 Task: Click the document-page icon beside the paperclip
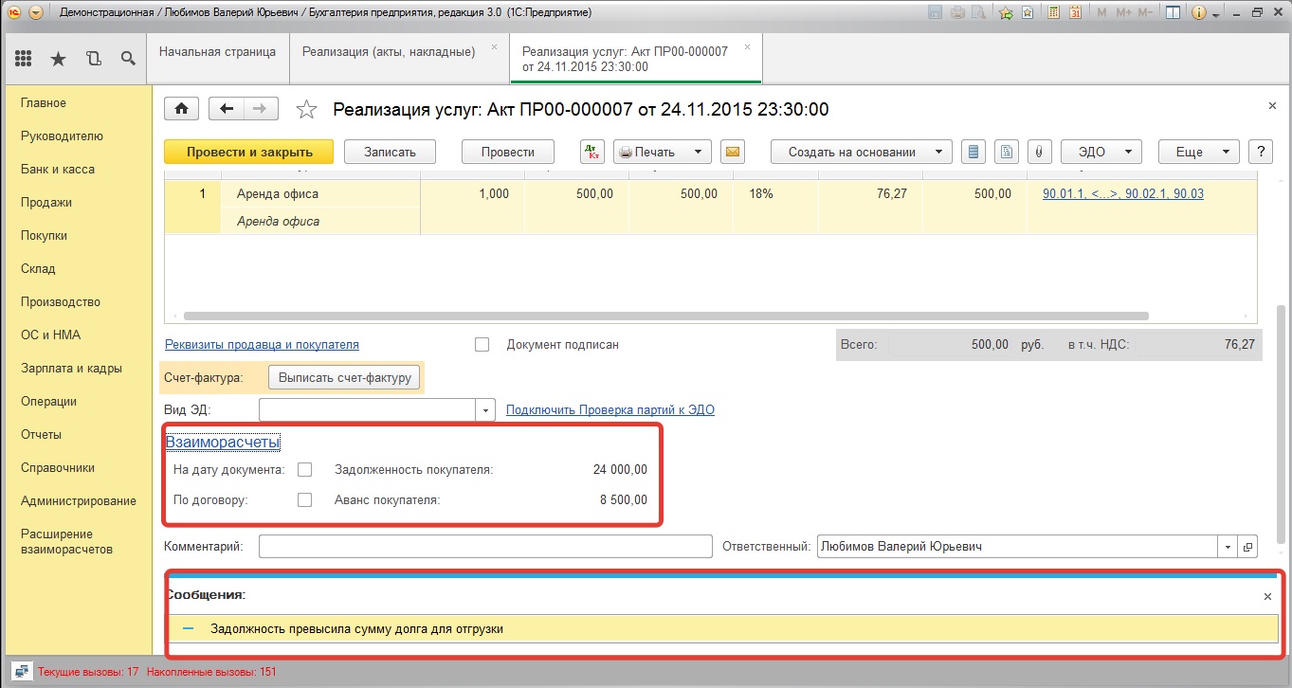click(1007, 152)
